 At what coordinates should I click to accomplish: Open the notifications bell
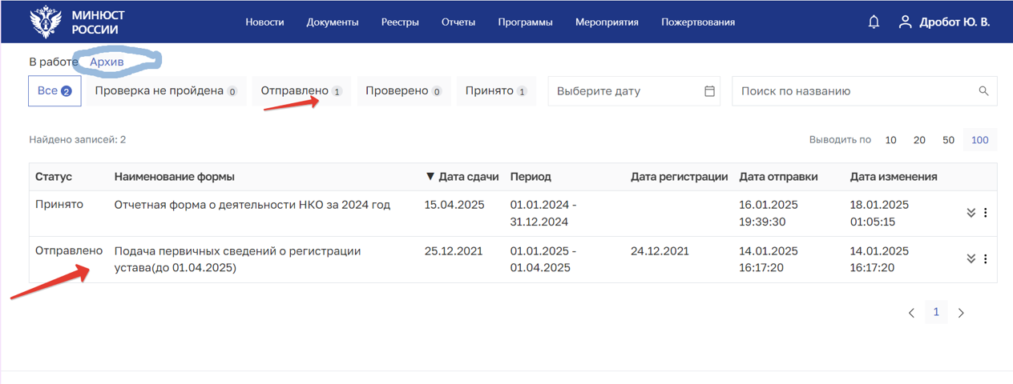pos(874,22)
